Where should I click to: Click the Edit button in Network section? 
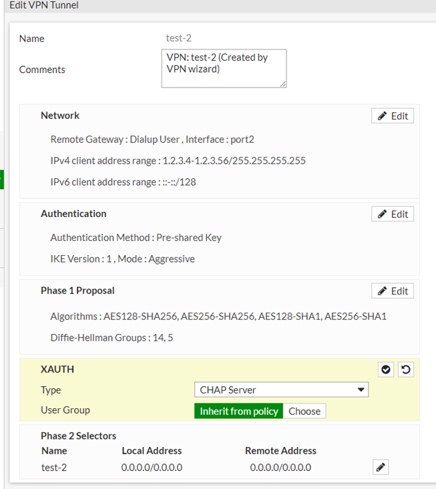pos(393,116)
